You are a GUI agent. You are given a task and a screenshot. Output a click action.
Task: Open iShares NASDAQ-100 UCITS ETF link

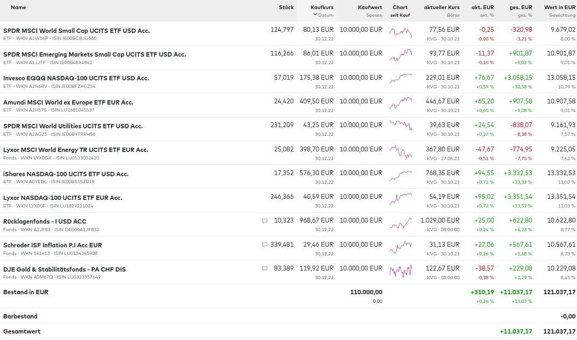click(x=66, y=174)
